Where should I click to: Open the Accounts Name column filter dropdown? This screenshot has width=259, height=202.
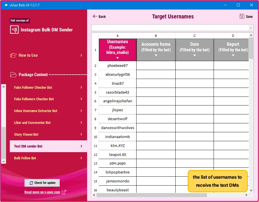156,55
